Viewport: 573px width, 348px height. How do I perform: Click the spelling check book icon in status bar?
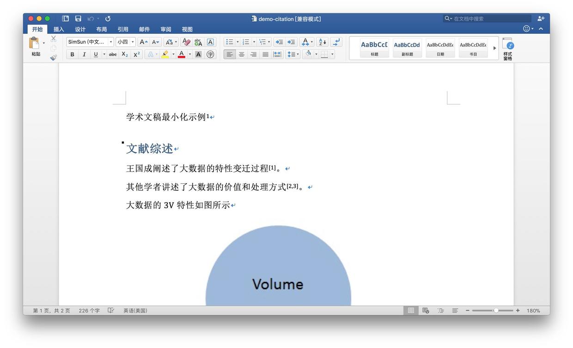tap(111, 311)
